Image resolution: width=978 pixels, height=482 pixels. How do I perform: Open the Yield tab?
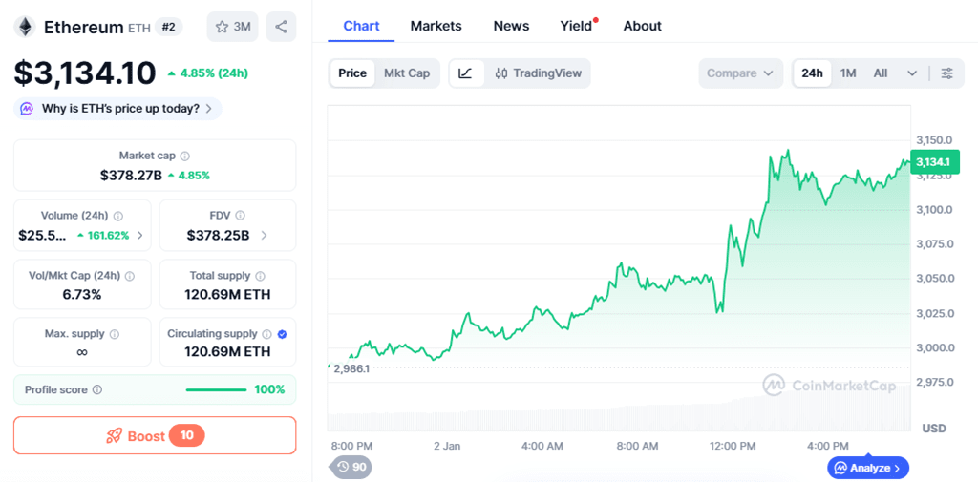pyautogui.click(x=576, y=26)
